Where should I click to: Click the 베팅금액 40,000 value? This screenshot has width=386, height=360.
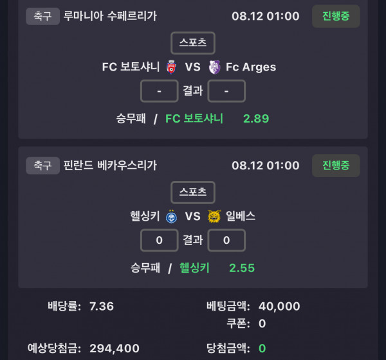click(279, 306)
